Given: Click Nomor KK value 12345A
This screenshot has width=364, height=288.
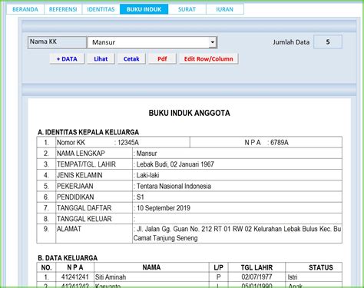Looking at the screenshot, I should (x=128, y=143).
